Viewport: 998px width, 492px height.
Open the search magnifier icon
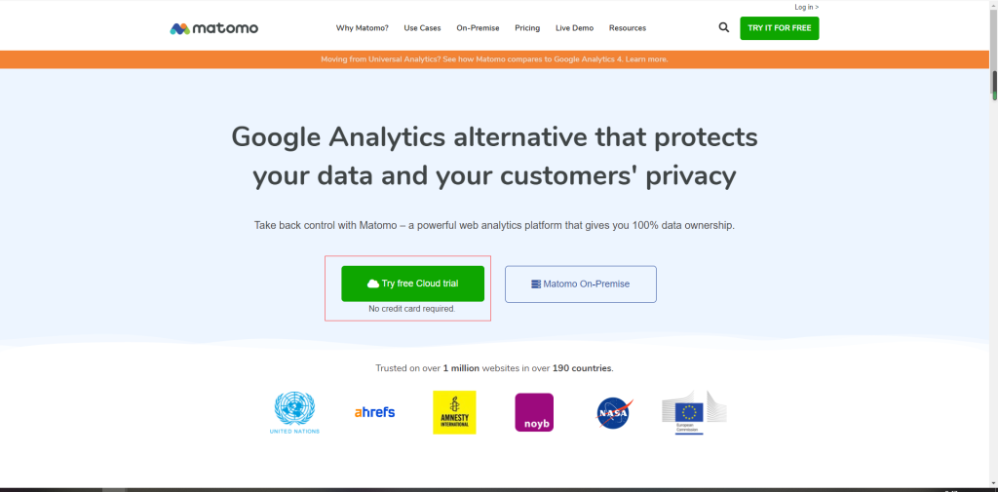[x=723, y=27]
